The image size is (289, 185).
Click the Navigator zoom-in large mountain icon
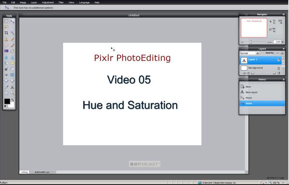click(x=269, y=42)
